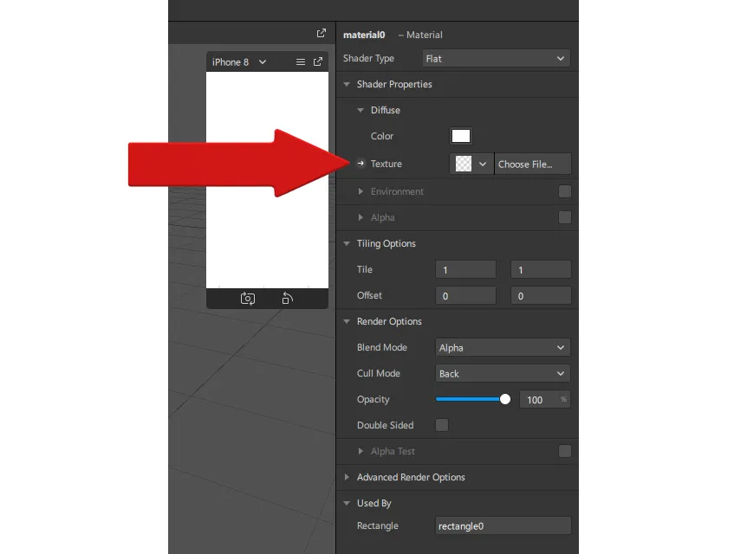This screenshot has width=747, height=554.
Task: Open the Blend Mode dropdown
Action: click(503, 347)
